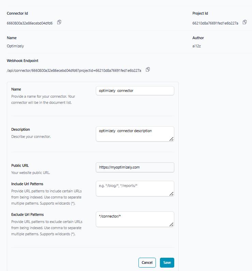Copy the Connector Id to clipboard

coord(59,22)
